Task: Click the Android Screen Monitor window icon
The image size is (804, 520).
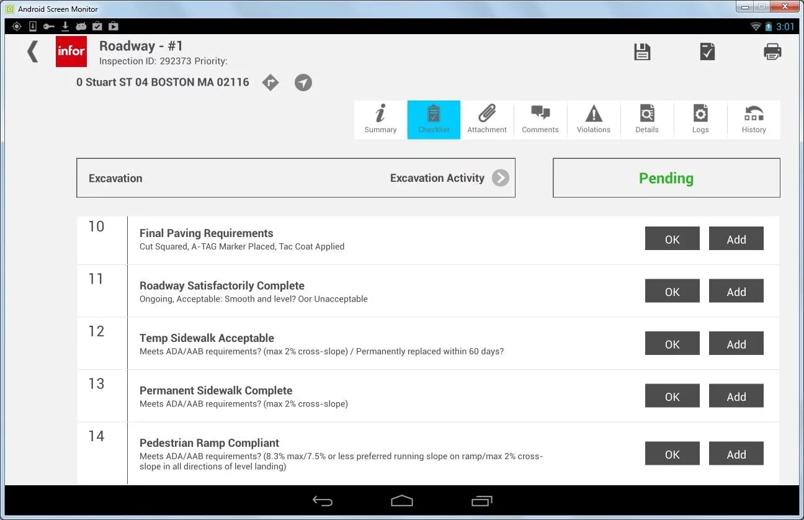Action: tap(9, 9)
